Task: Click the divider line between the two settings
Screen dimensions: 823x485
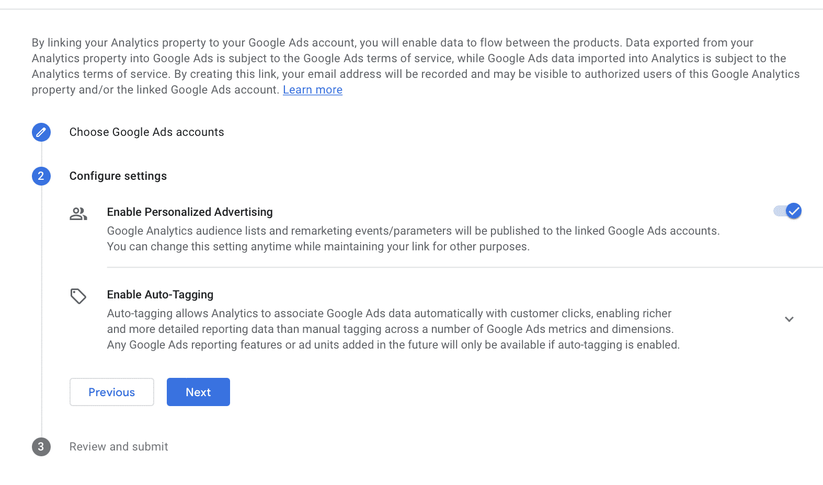Action: coord(465,267)
